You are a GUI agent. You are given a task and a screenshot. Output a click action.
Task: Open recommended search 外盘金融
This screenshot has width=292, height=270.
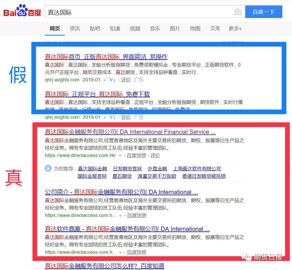(157, 169)
